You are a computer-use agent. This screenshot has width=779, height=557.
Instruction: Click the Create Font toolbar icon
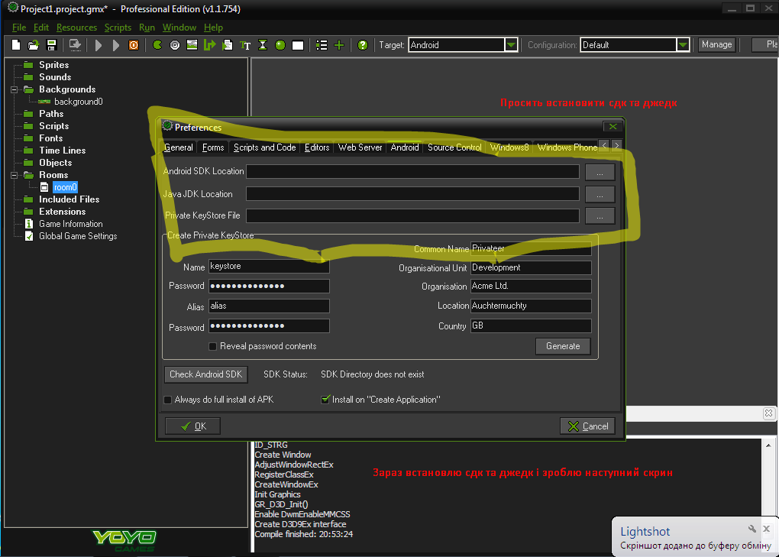[245, 45]
